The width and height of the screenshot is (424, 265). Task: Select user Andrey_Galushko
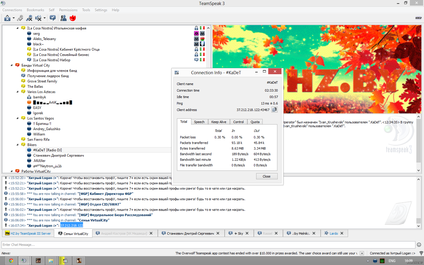[47, 129]
